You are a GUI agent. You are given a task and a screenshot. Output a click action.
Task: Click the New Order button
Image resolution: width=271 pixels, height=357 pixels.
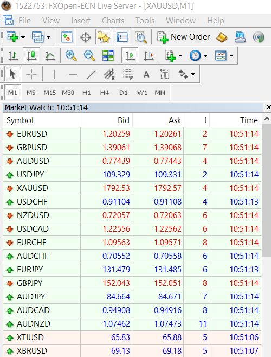click(184, 37)
